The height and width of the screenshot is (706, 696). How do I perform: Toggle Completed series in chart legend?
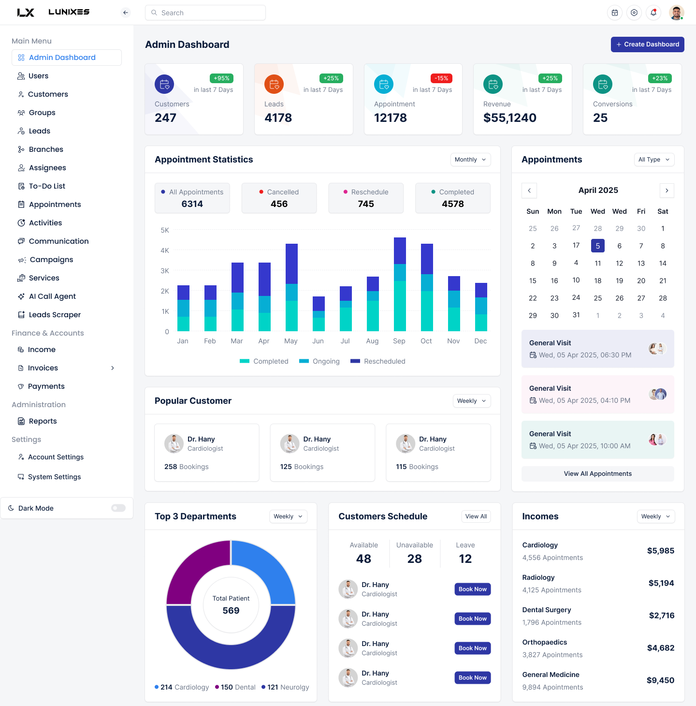[x=264, y=361]
